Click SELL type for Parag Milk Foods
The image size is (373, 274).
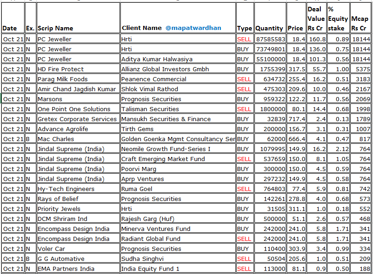(245, 79)
